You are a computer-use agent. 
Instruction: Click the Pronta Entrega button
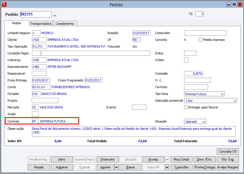point(204,167)
